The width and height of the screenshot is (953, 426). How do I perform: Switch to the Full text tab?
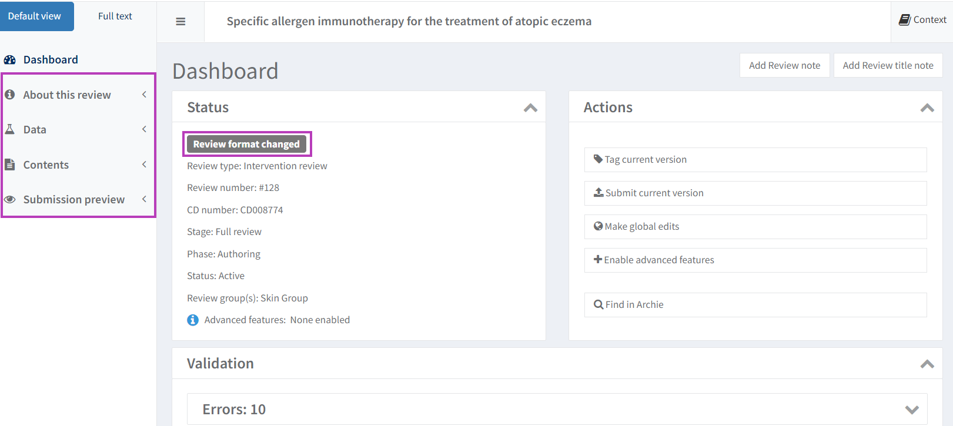pos(115,16)
